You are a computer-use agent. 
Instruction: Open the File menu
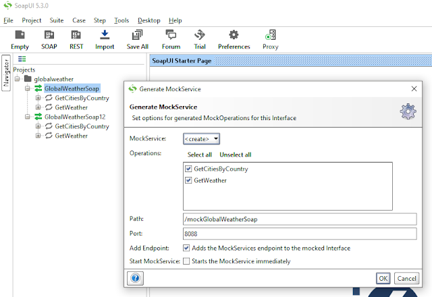pos(8,20)
